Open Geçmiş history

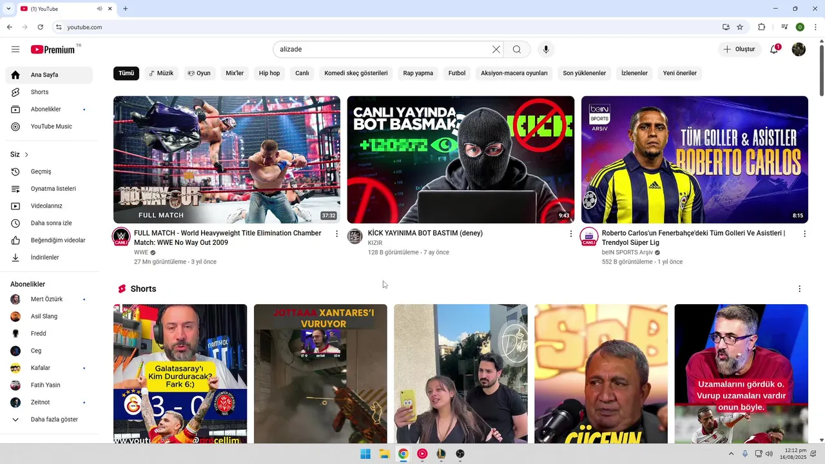(x=49, y=171)
